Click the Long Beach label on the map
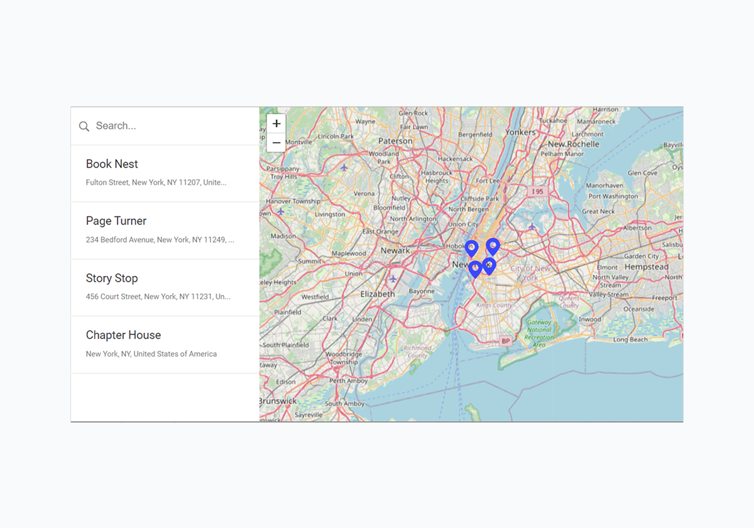The width and height of the screenshot is (754, 528). 630,340
